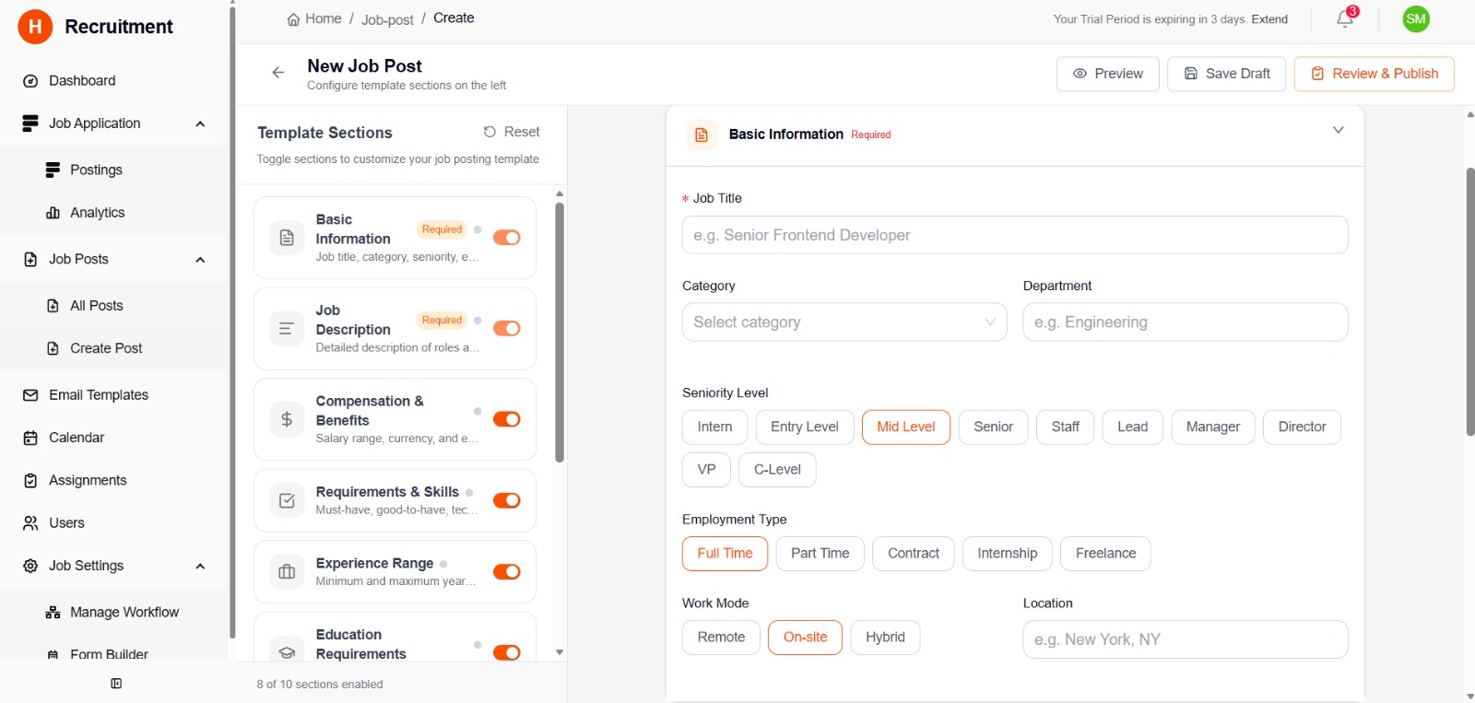1475x703 pixels.
Task: Click the SM user avatar
Action: tap(1415, 19)
